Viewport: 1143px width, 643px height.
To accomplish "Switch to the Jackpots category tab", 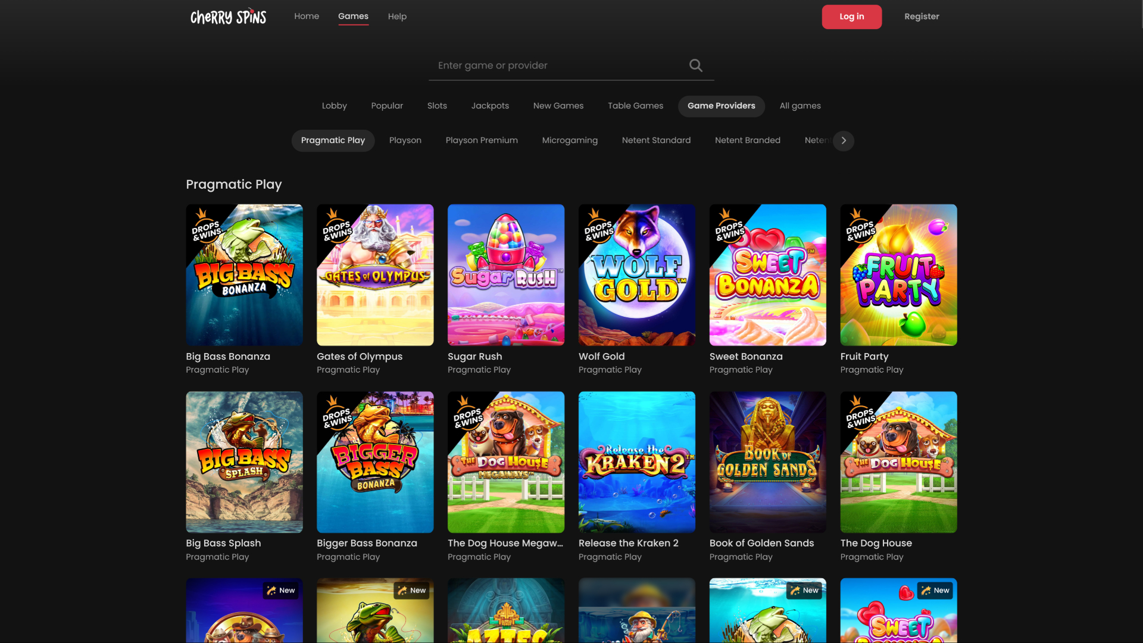I will 490,106.
